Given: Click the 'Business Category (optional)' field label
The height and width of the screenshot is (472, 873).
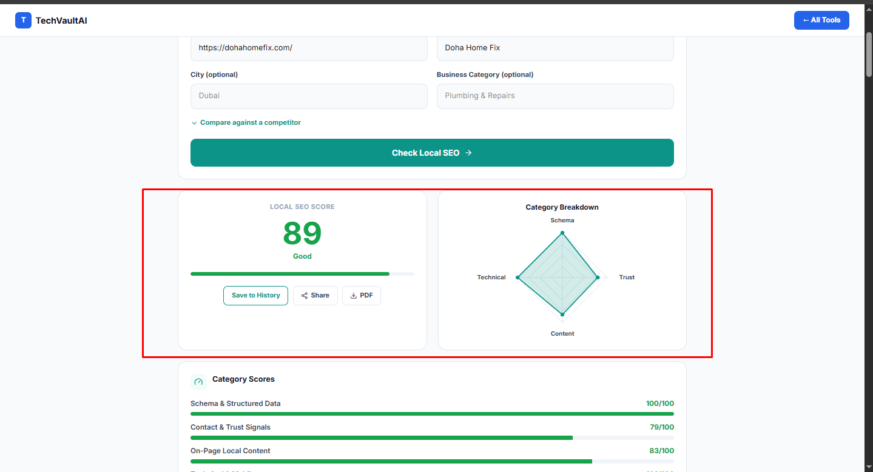Looking at the screenshot, I should pyautogui.click(x=485, y=75).
